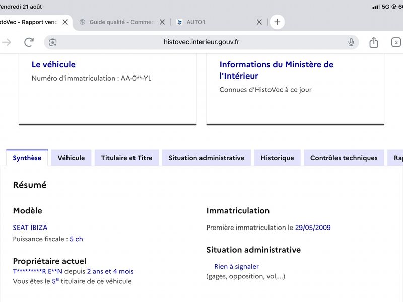View the Contrôles techniques tab
403x302 pixels.
coord(344,158)
